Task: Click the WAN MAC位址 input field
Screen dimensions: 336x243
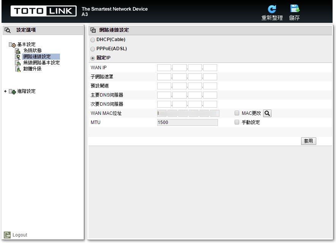Action: click(188, 113)
